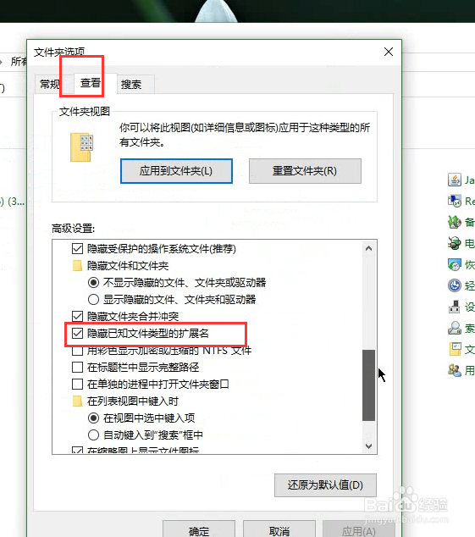Select 自动键入到"搜索"框中 radio button
This screenshot has height=537, width=475.
(93, 435)
